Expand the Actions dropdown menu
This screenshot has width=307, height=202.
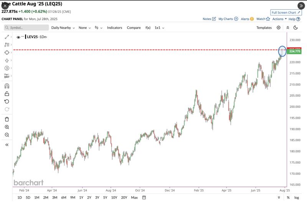click(x=279, y=19)
